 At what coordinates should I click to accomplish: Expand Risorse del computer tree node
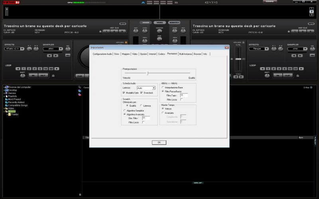[4, 87]
